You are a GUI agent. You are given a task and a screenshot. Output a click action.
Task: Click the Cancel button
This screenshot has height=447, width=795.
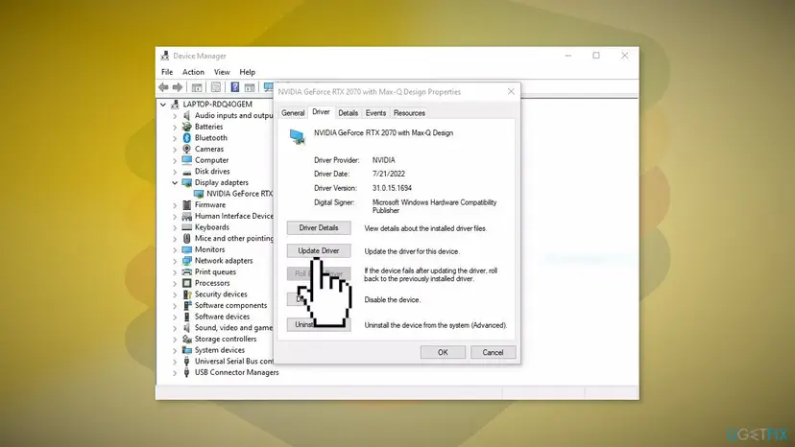tap(493, 352)
